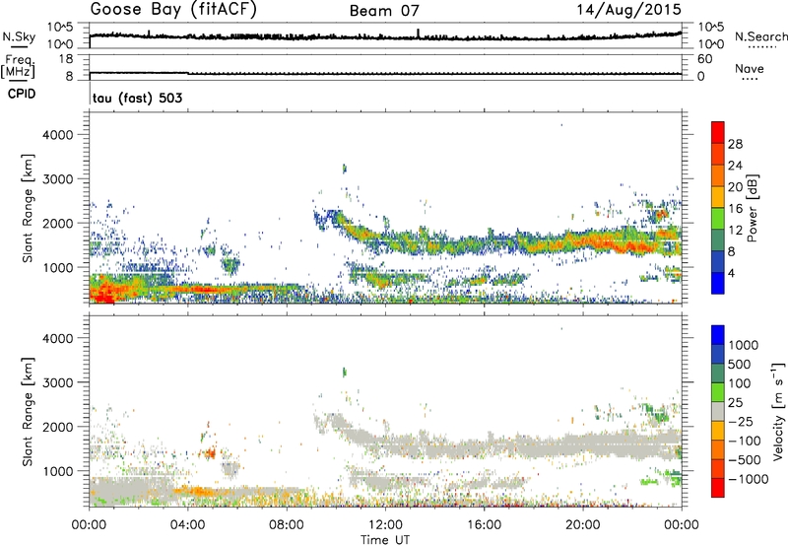Click the "500" velocity colorbar label
This screenshot has width=788, height=546.
(x=739, y=364)
